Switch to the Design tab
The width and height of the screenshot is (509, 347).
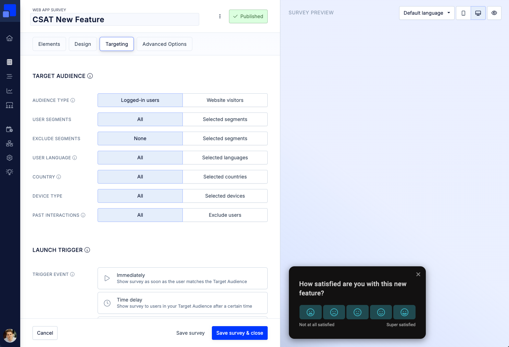[83, 44]
